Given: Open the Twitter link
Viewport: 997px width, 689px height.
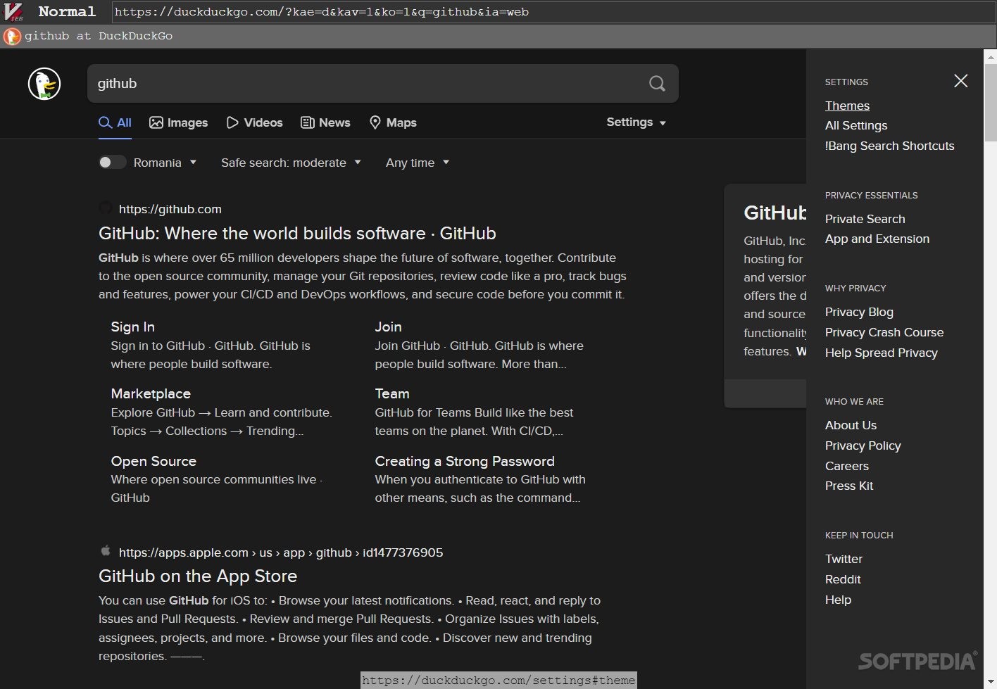Looking at the screenshot, I should [844, 559].
